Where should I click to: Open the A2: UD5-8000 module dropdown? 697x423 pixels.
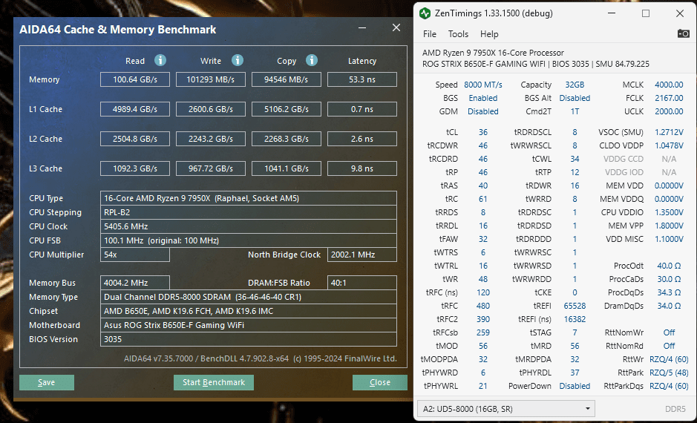tap(505, 409)
